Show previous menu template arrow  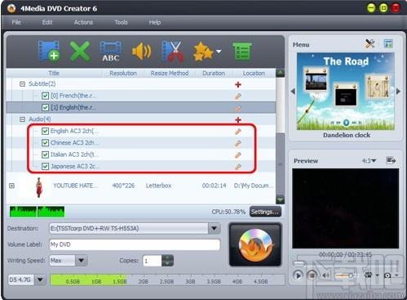click(293, 92)
